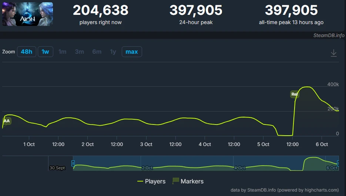Select the 6m zoom range
346x196 pixels.
tap(97, 52)
